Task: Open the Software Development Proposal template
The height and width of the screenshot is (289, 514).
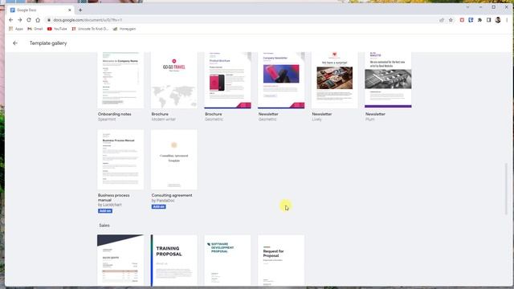Action: tap(227, 260)
